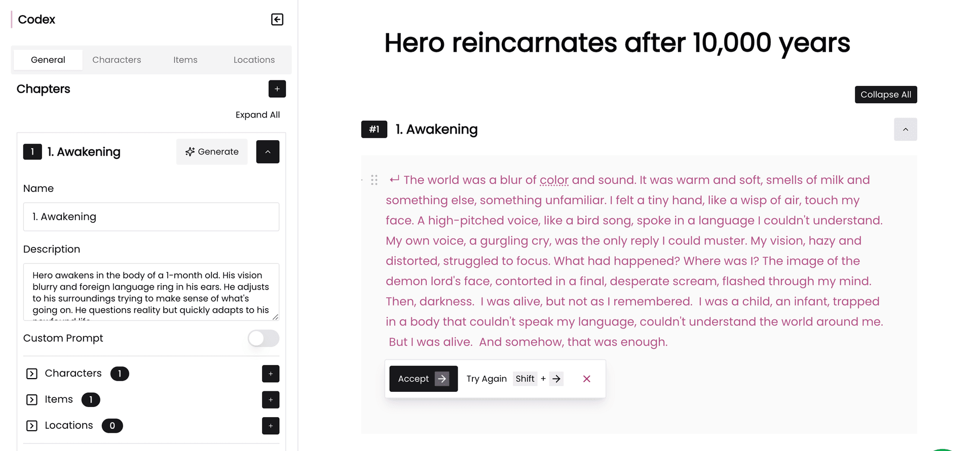Click the chapter Name input field
973x451 pixels.
point(151,217)
